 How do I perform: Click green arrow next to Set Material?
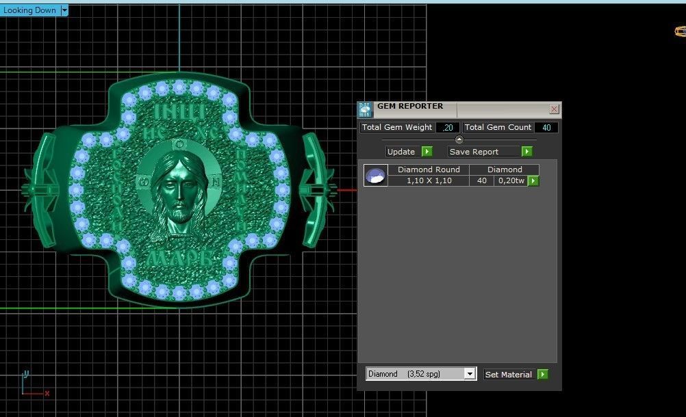[x=542, y=374]
